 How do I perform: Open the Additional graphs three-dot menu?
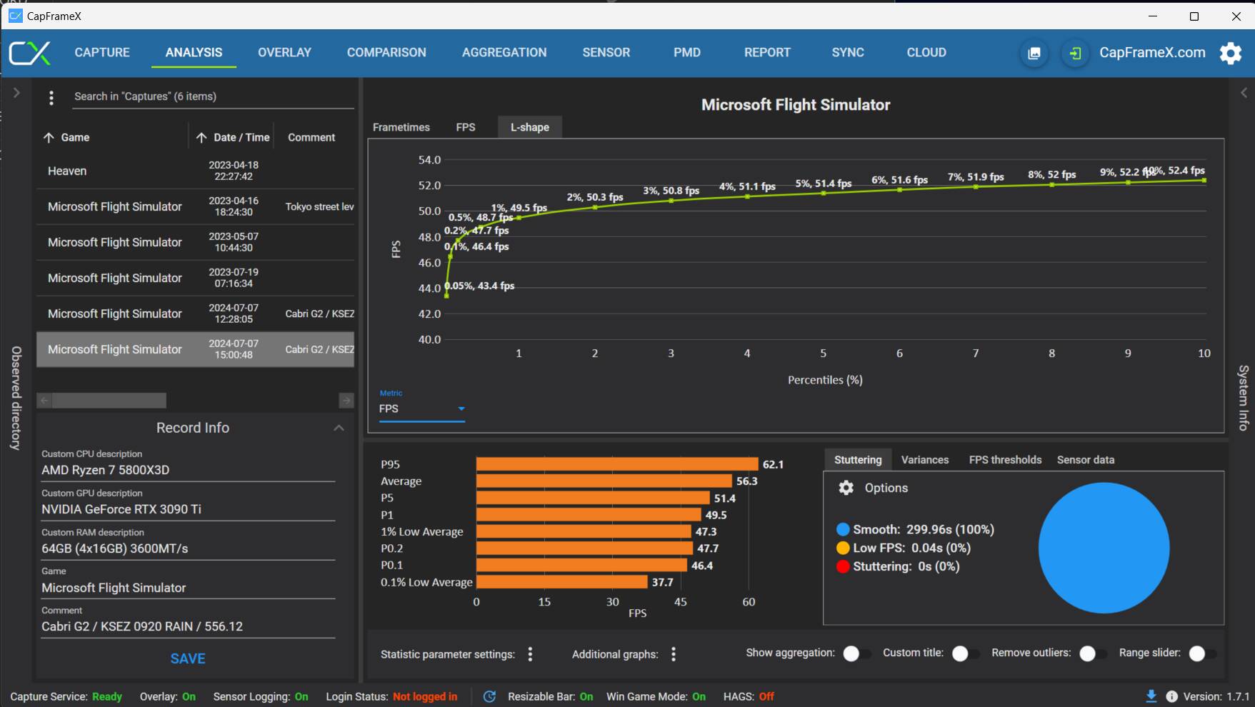[x=673, y=654]
